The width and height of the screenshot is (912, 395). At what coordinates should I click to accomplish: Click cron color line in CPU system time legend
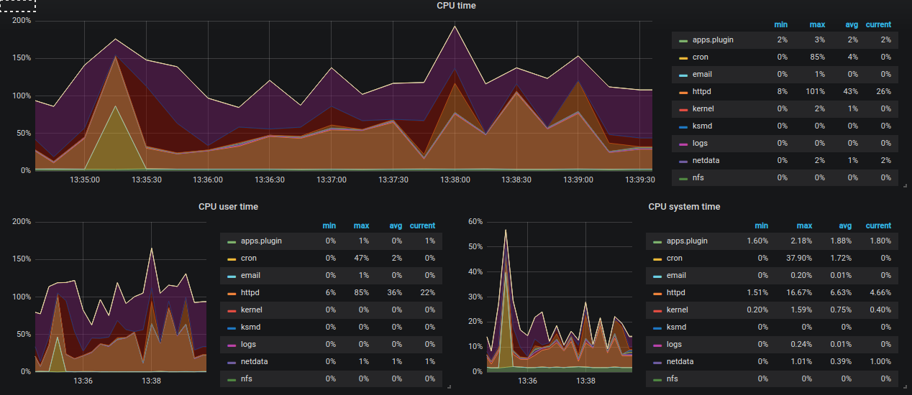point(657,259)
